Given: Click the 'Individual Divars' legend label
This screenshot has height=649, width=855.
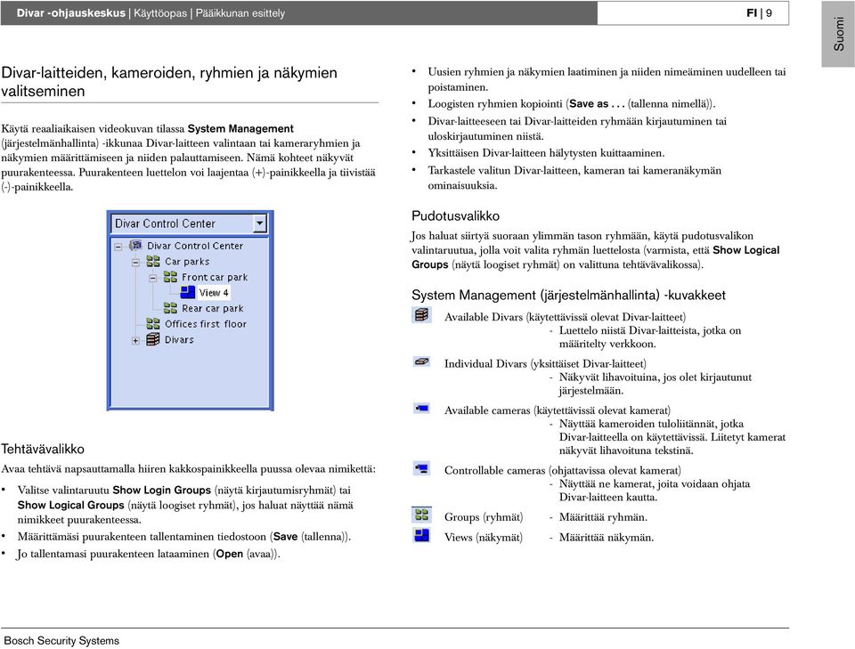Looking at the screenshot, I should 486,363.
